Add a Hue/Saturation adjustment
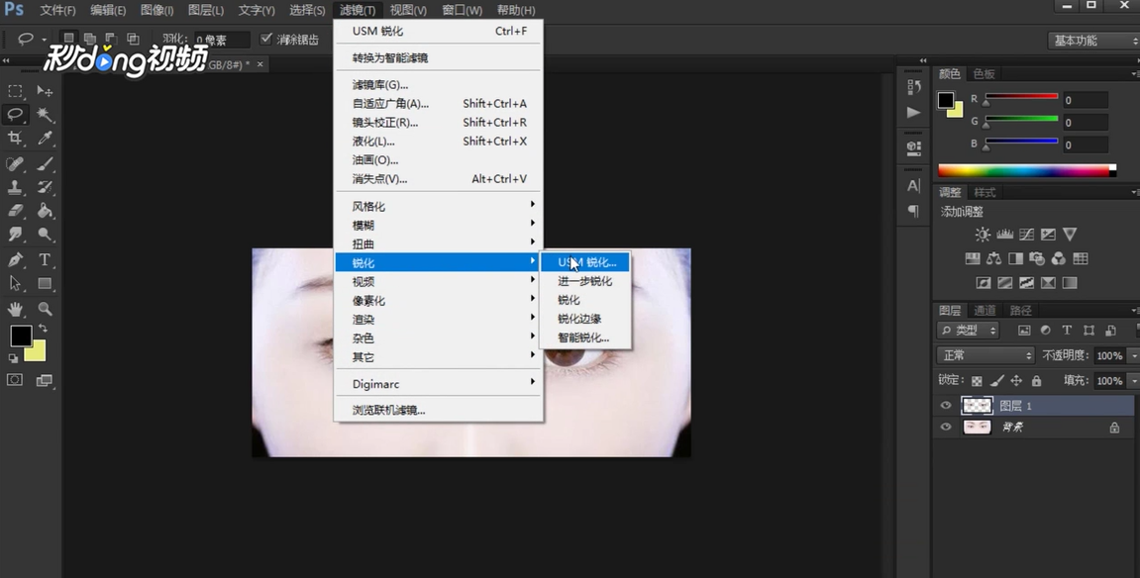Image resolution: width=1140 pixels, height=578 pixels. 973,258
